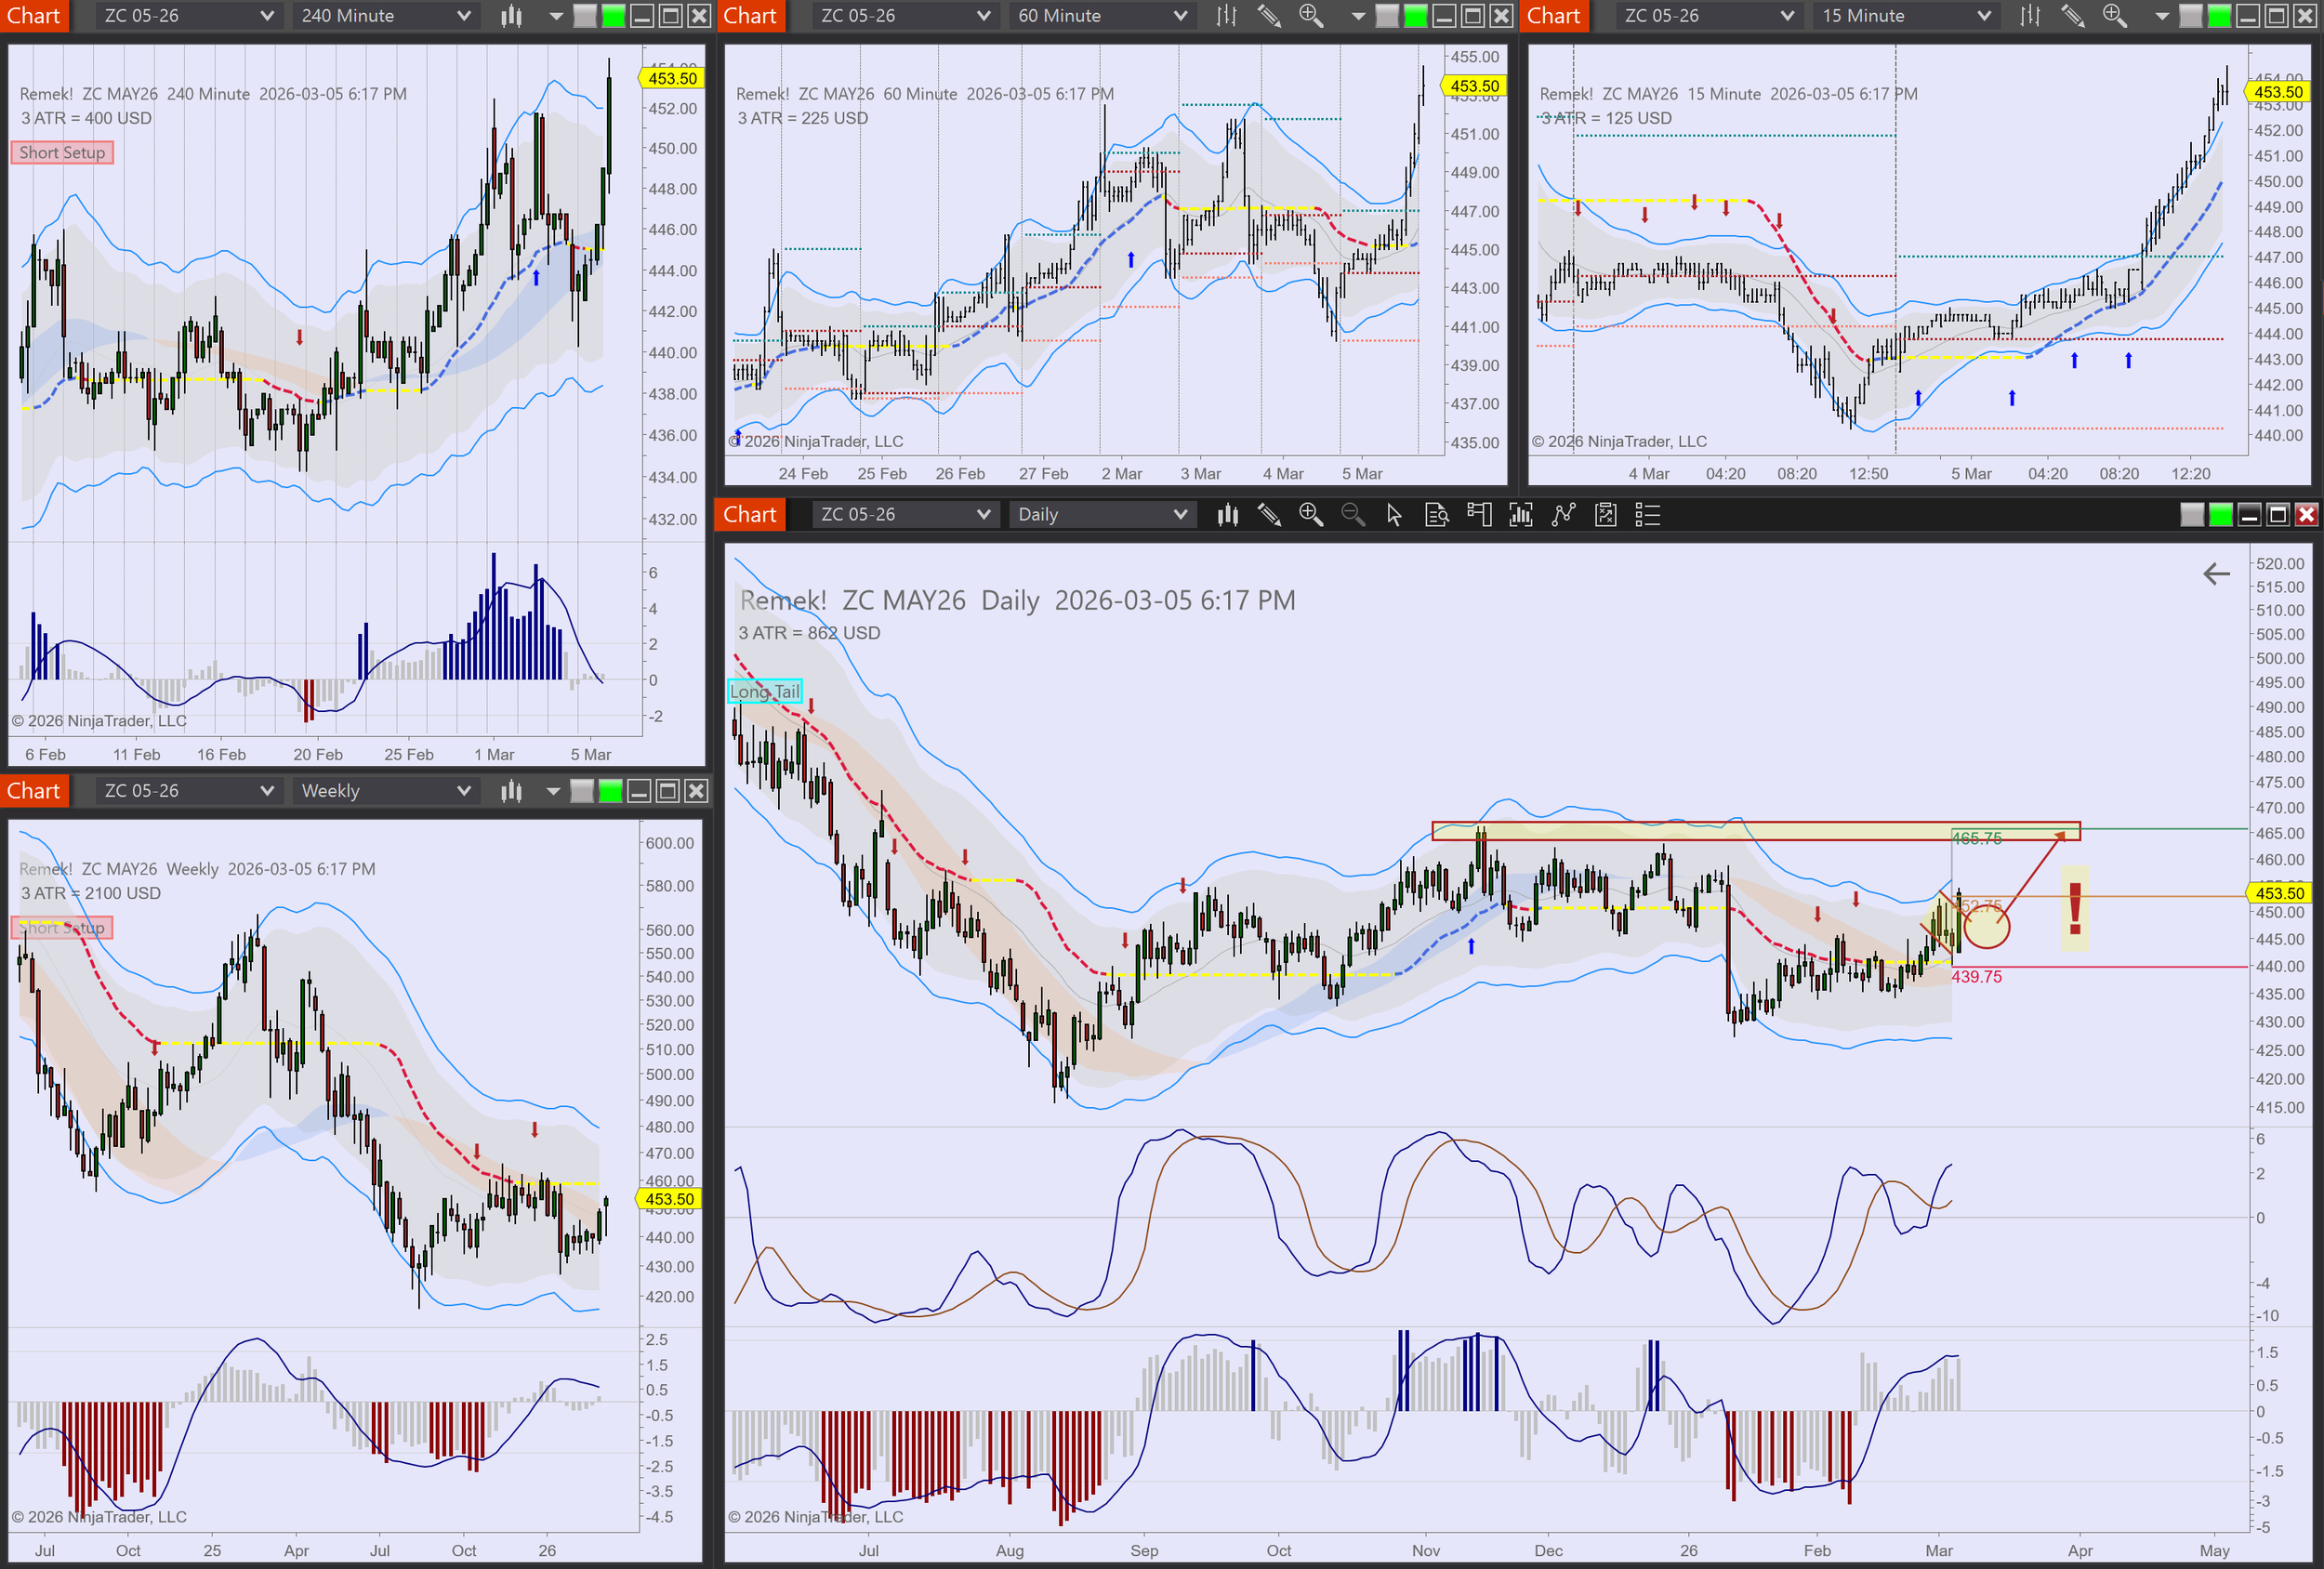
Task: Toggle green link button on 15 Minute chart
Action: (2219, 16)
